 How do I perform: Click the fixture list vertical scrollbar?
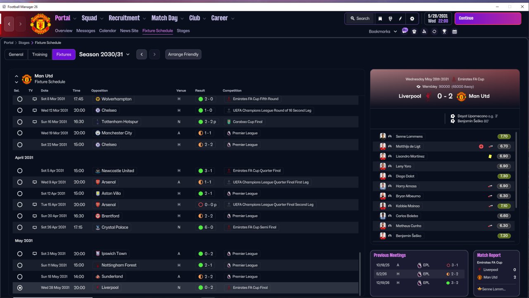coord(360,274)
